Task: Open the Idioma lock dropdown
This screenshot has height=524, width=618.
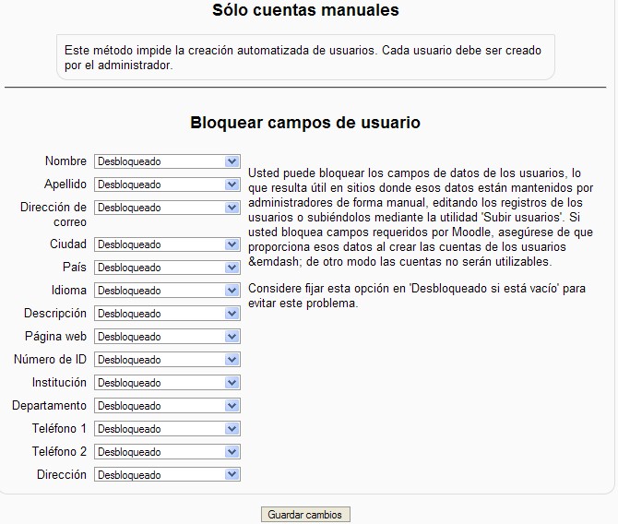Action: click(167, 291)
